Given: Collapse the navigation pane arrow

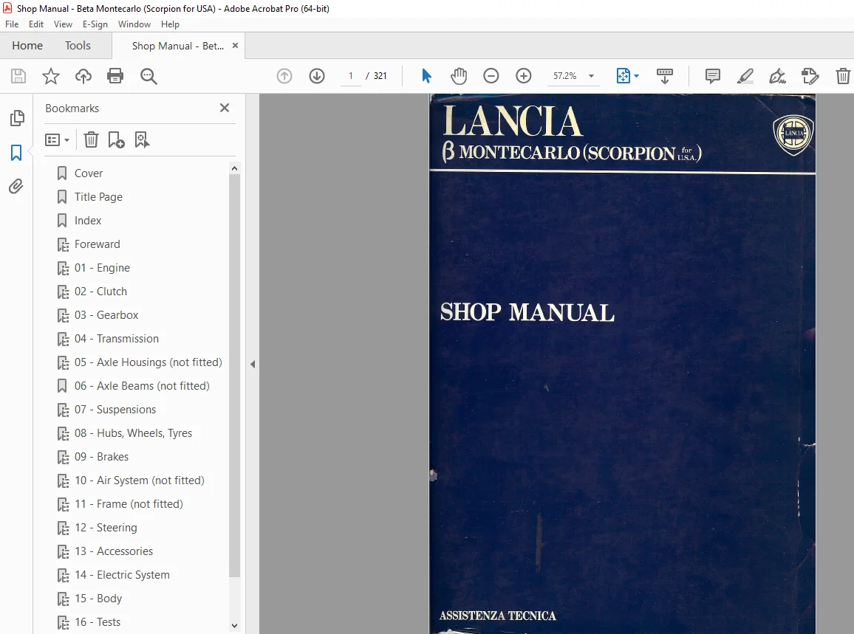Looking at the screenshot, I should (x=253, y=364).
